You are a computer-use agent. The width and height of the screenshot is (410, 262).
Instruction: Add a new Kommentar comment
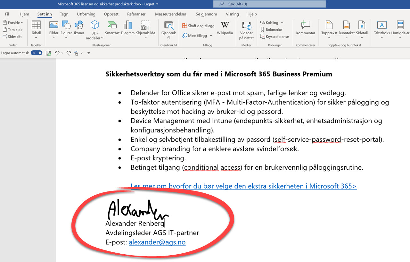pyautogui.click(x=305, y=29)
